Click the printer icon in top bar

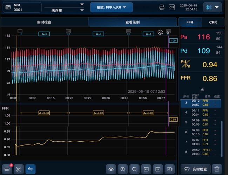pyautogui.click(x=161, y=7)
